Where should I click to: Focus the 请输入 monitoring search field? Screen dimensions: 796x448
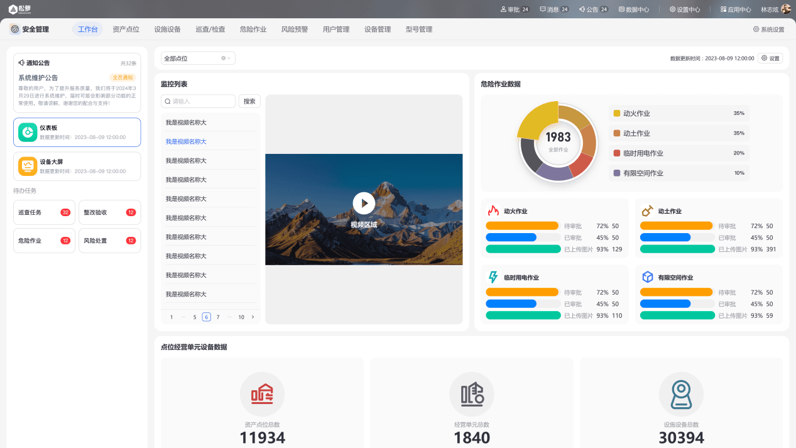[198, 101]
